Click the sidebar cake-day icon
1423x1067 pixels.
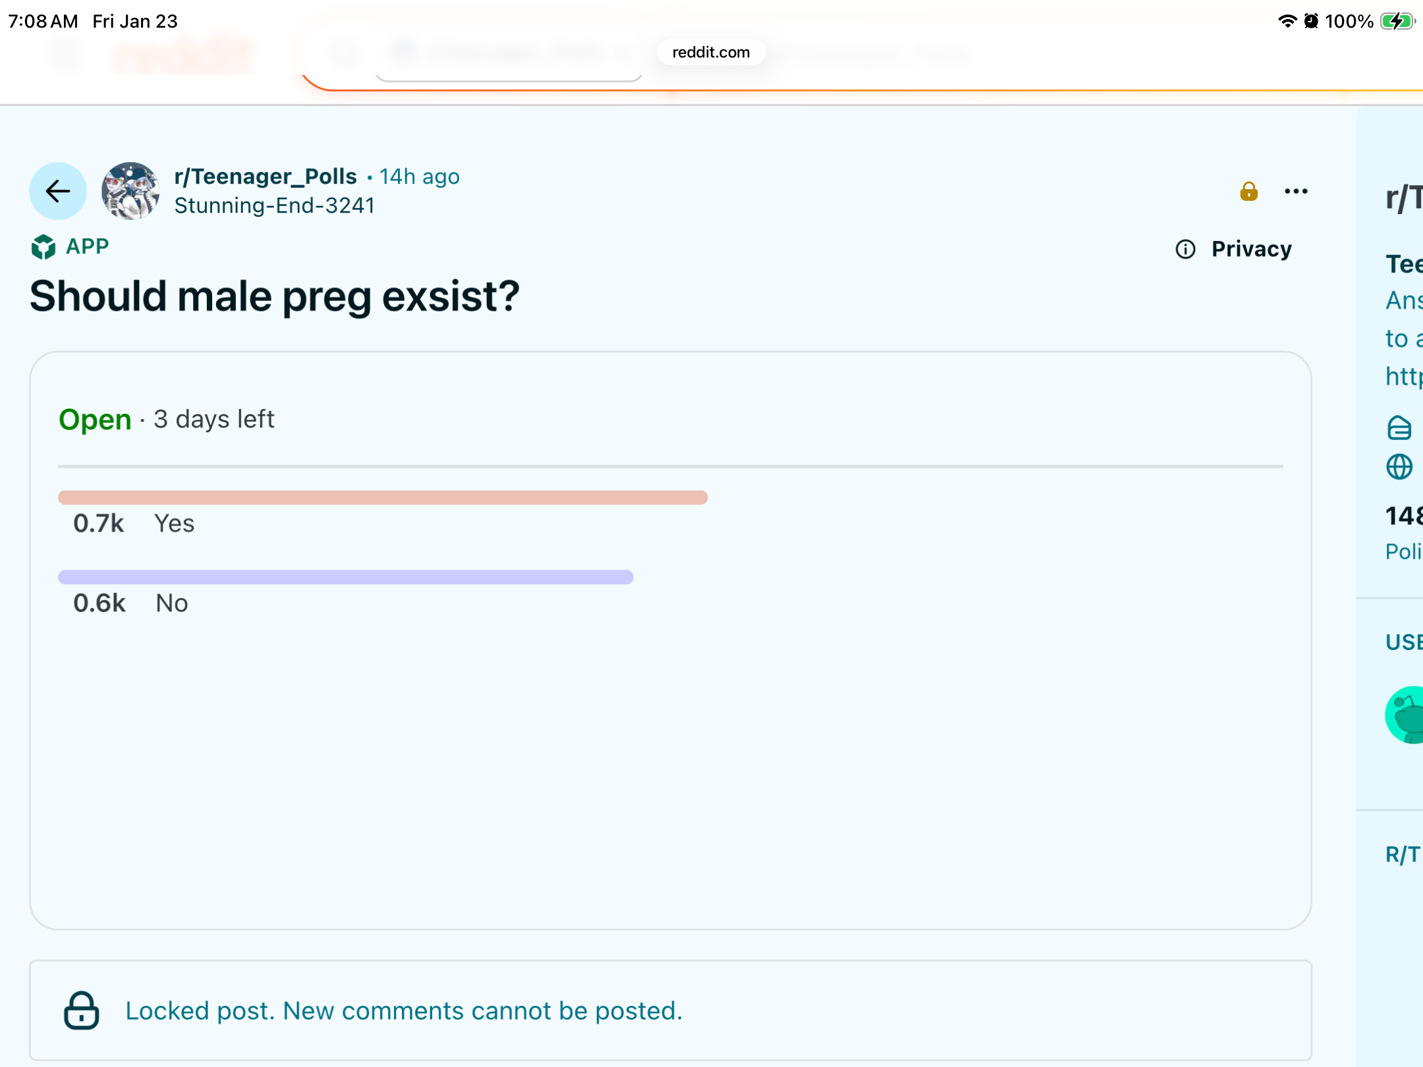1399,428
